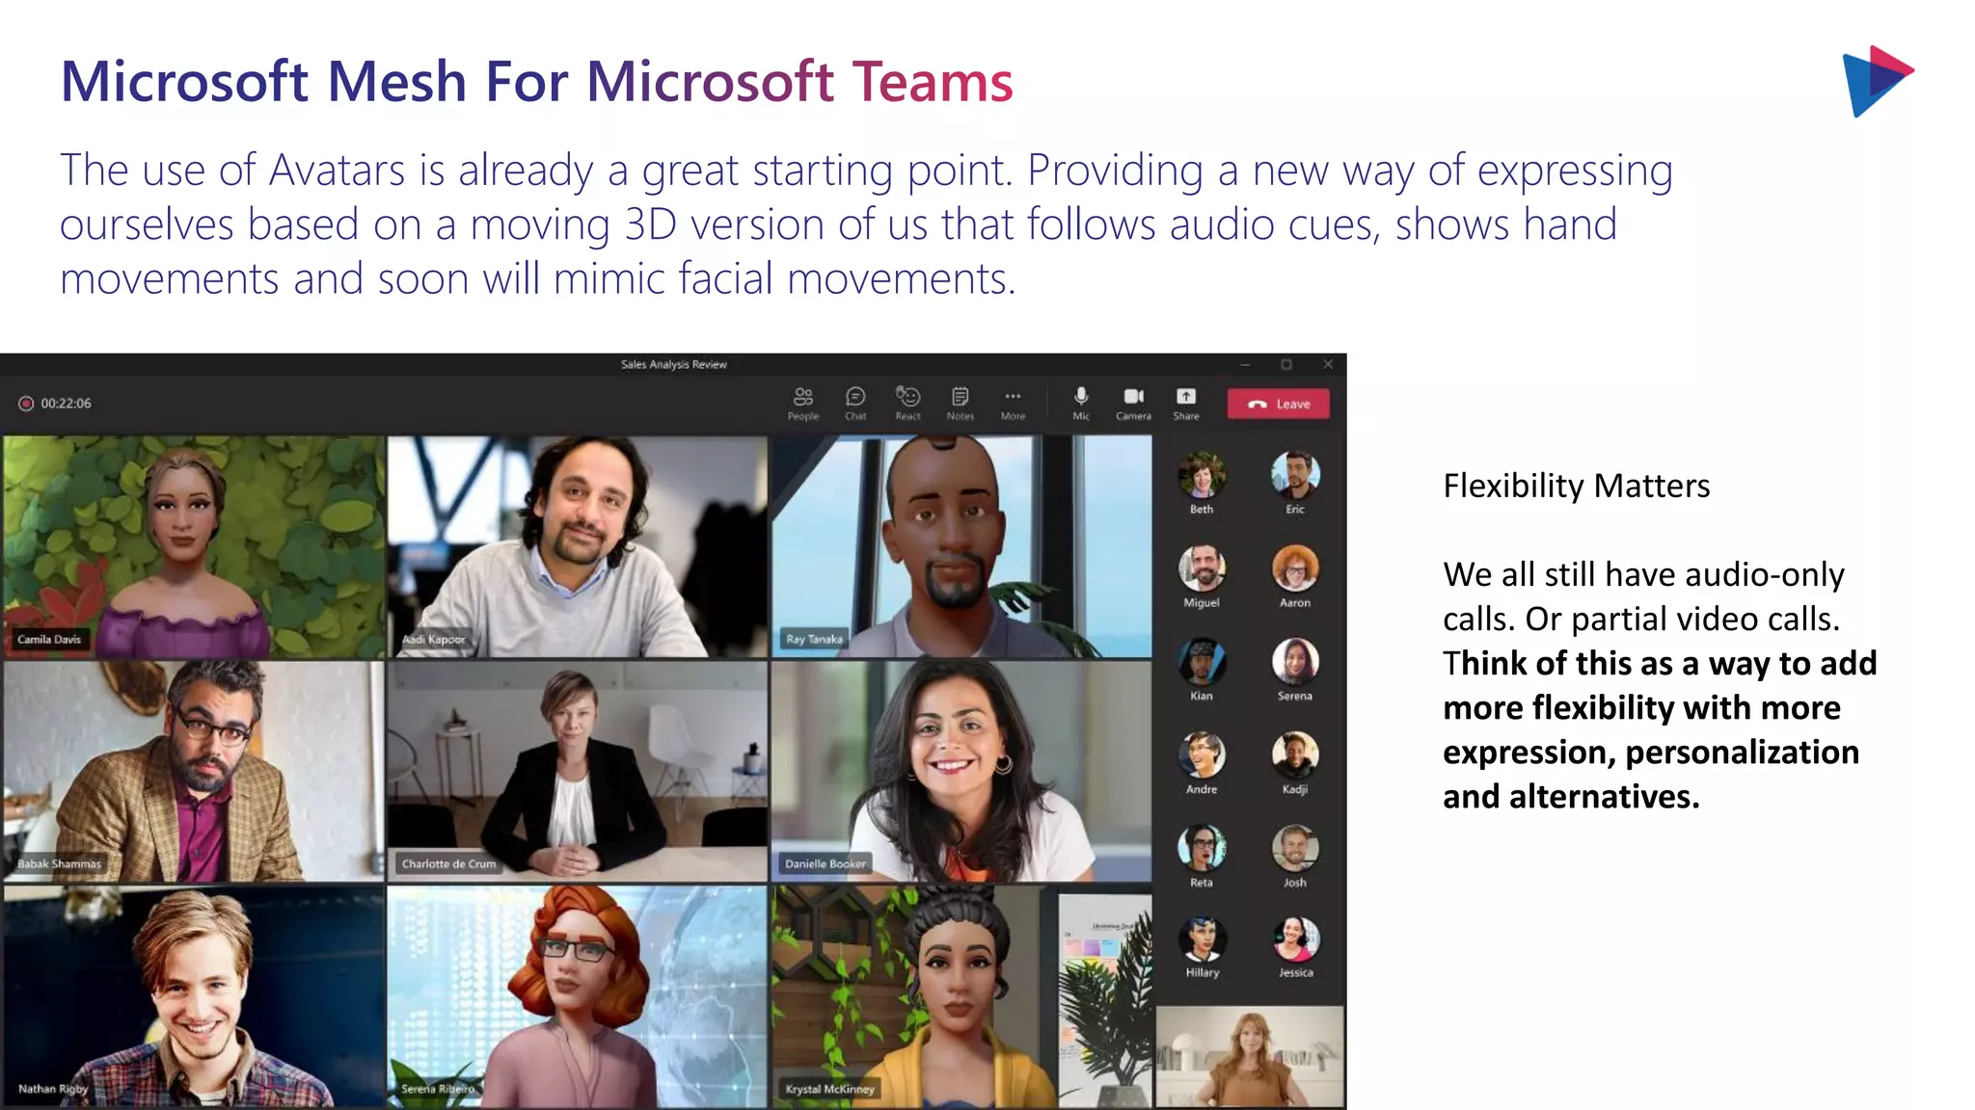Toggle the Mic mute
Image resolution: width=1975 pixels, height=1110 pixels.
1081,404
